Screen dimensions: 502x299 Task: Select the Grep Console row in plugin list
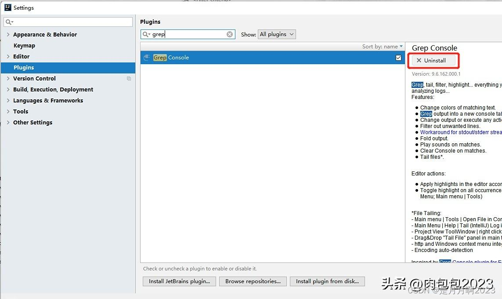[x=272, y=58]
